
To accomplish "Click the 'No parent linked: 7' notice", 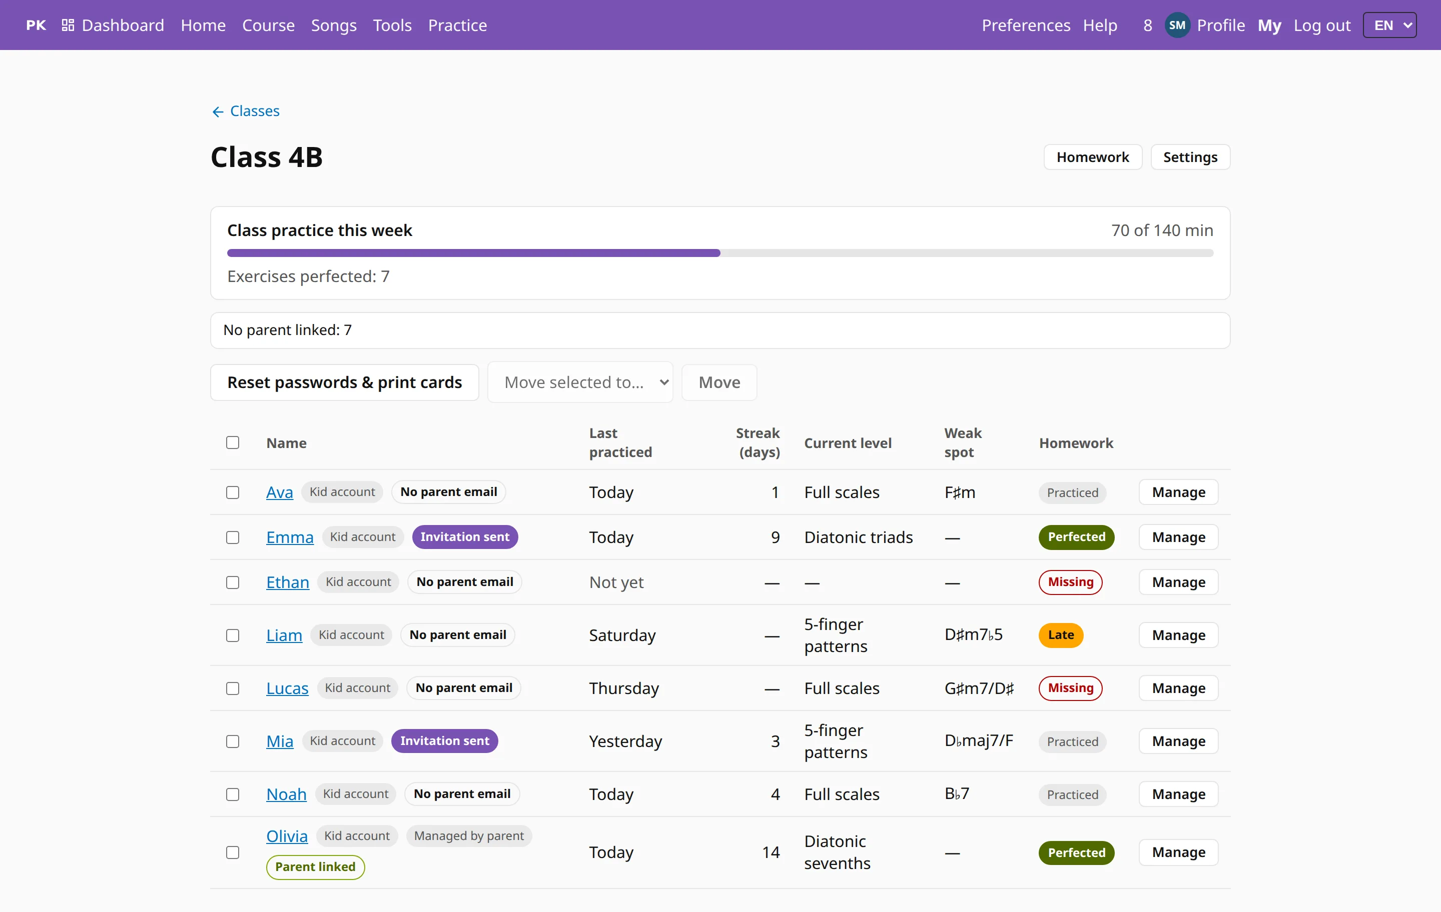I will pos(720,330).
